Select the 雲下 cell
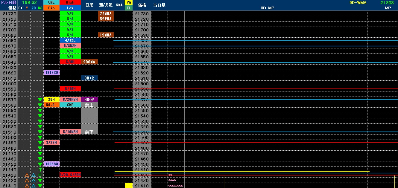Screen dimensions: 398x188 point(89,132)
